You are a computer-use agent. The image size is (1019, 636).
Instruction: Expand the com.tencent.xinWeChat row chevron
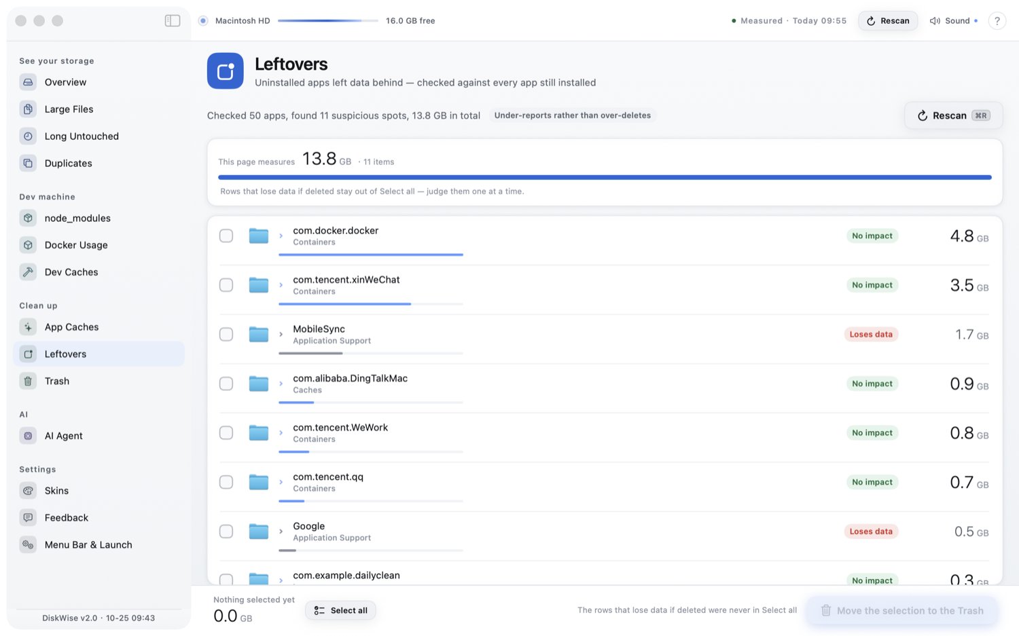(281, 285)
